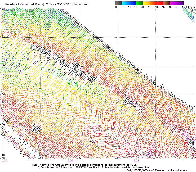The width and height of the screenshot is (196, 172).
Task: Click the '10' legend scale label
Action: (130, 7)
